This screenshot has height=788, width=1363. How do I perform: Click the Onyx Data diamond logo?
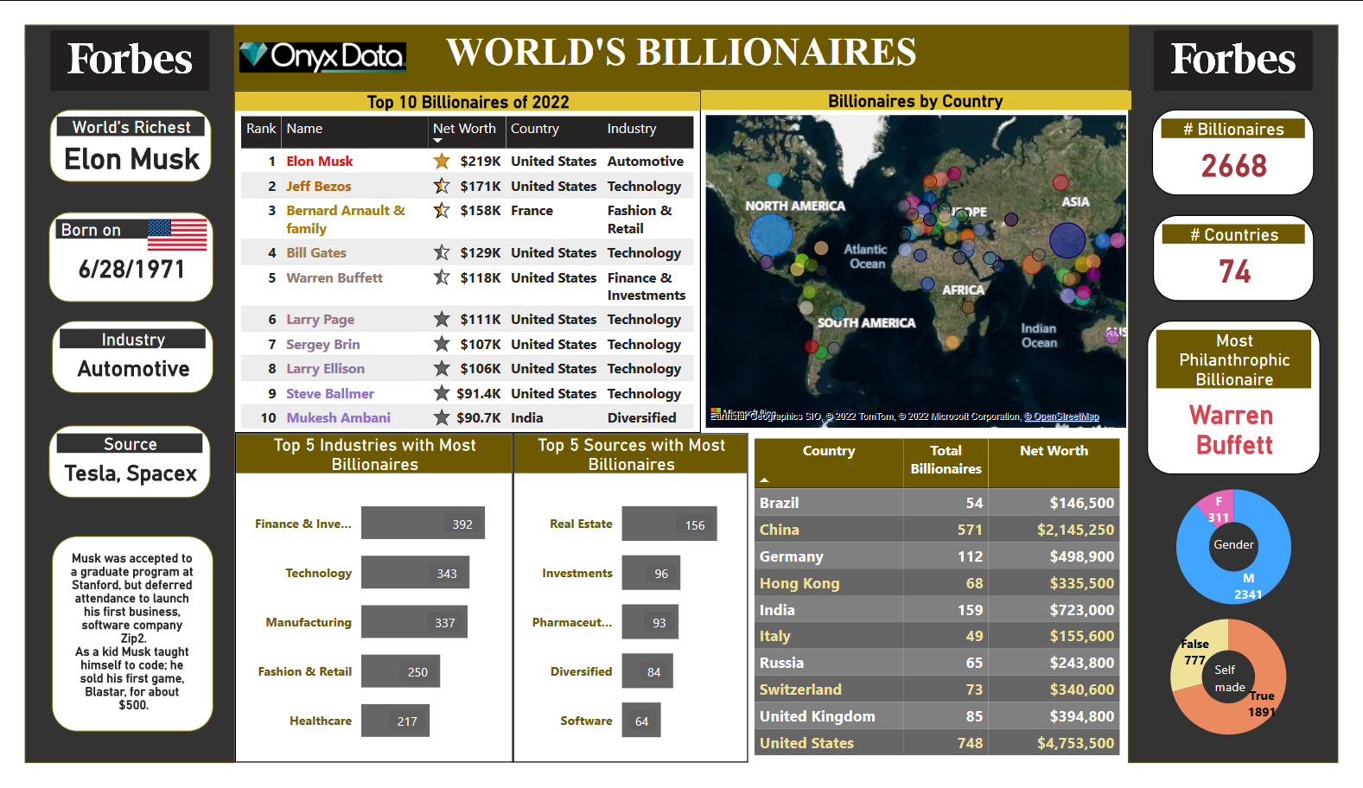254,56
